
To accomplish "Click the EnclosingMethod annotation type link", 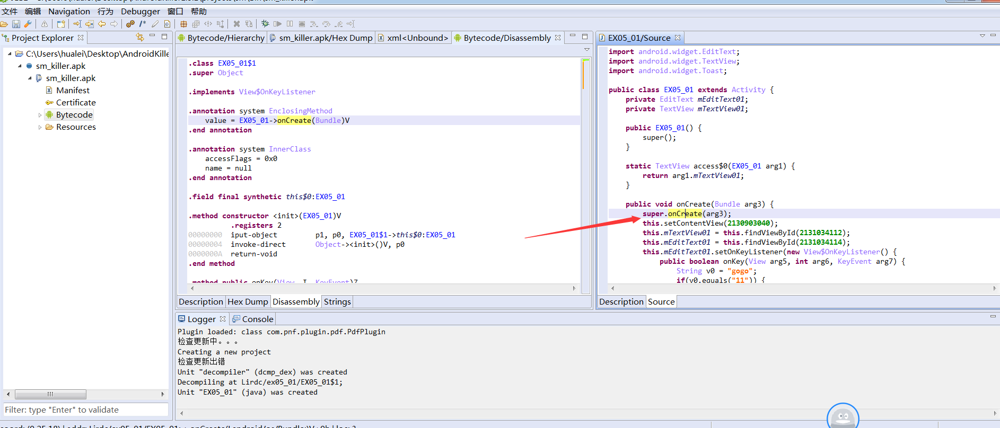I will pos(301,111).
